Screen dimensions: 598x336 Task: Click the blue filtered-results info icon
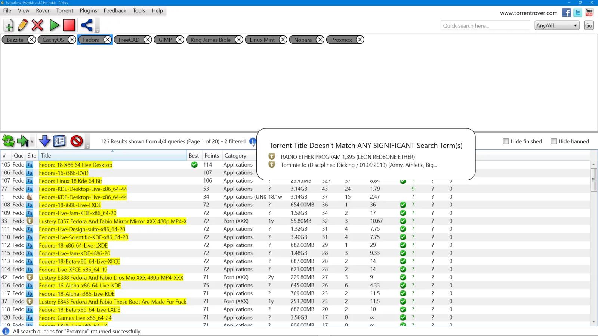coord(253,141)
